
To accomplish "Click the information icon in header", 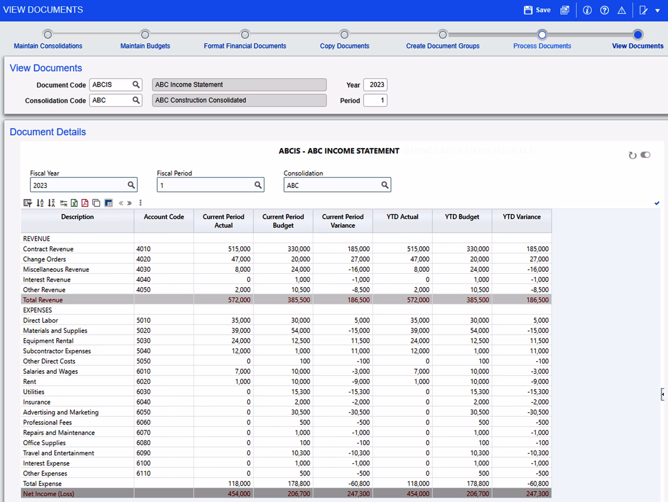I will [587, 10].
